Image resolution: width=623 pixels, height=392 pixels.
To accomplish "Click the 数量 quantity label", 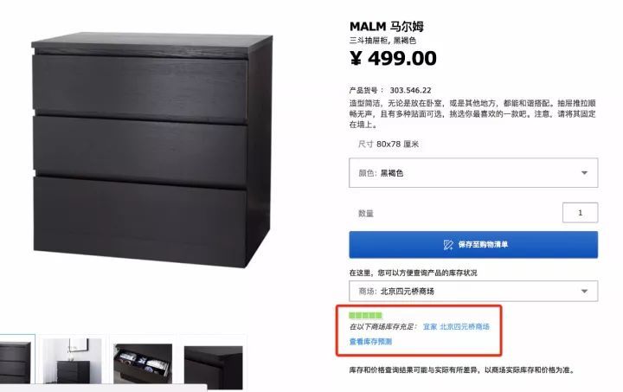I will [366, 213].
